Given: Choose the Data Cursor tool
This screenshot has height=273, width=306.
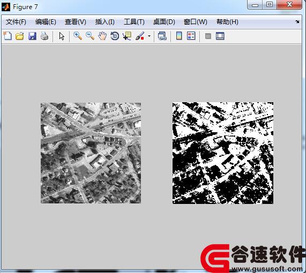Looking at the screenshot, I should tap(127, 36).
